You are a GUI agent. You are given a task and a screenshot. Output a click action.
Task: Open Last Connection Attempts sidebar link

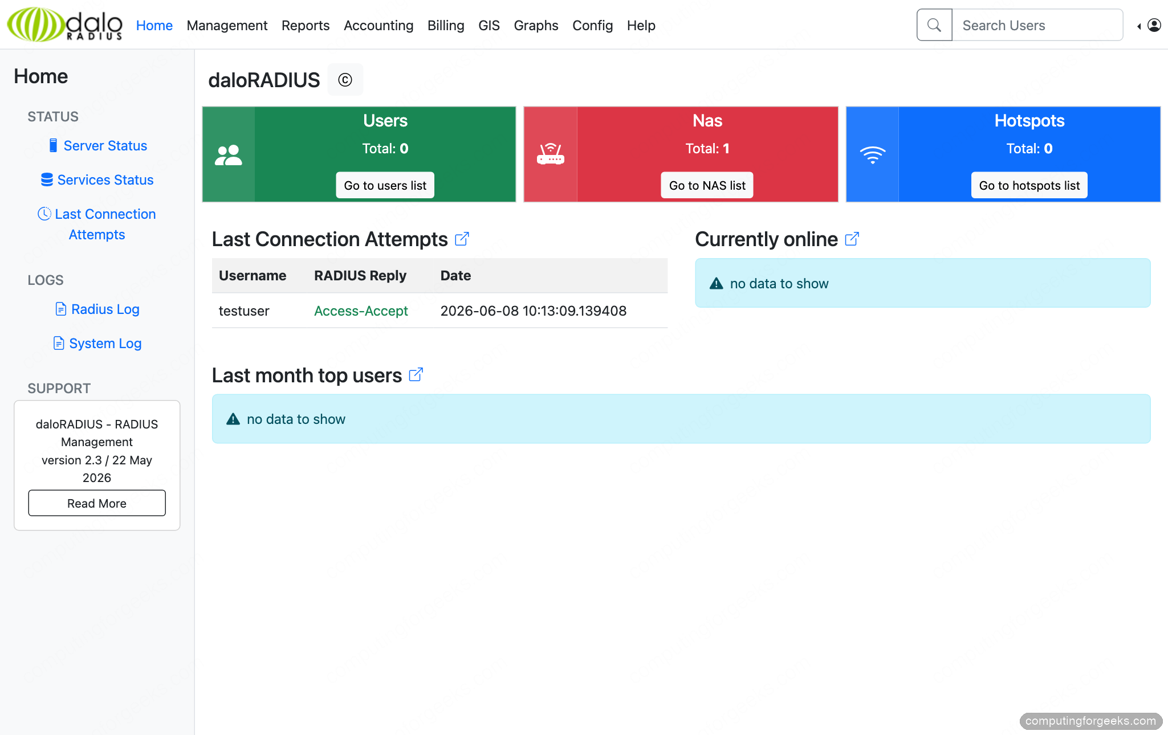click(x=105, y=224)
